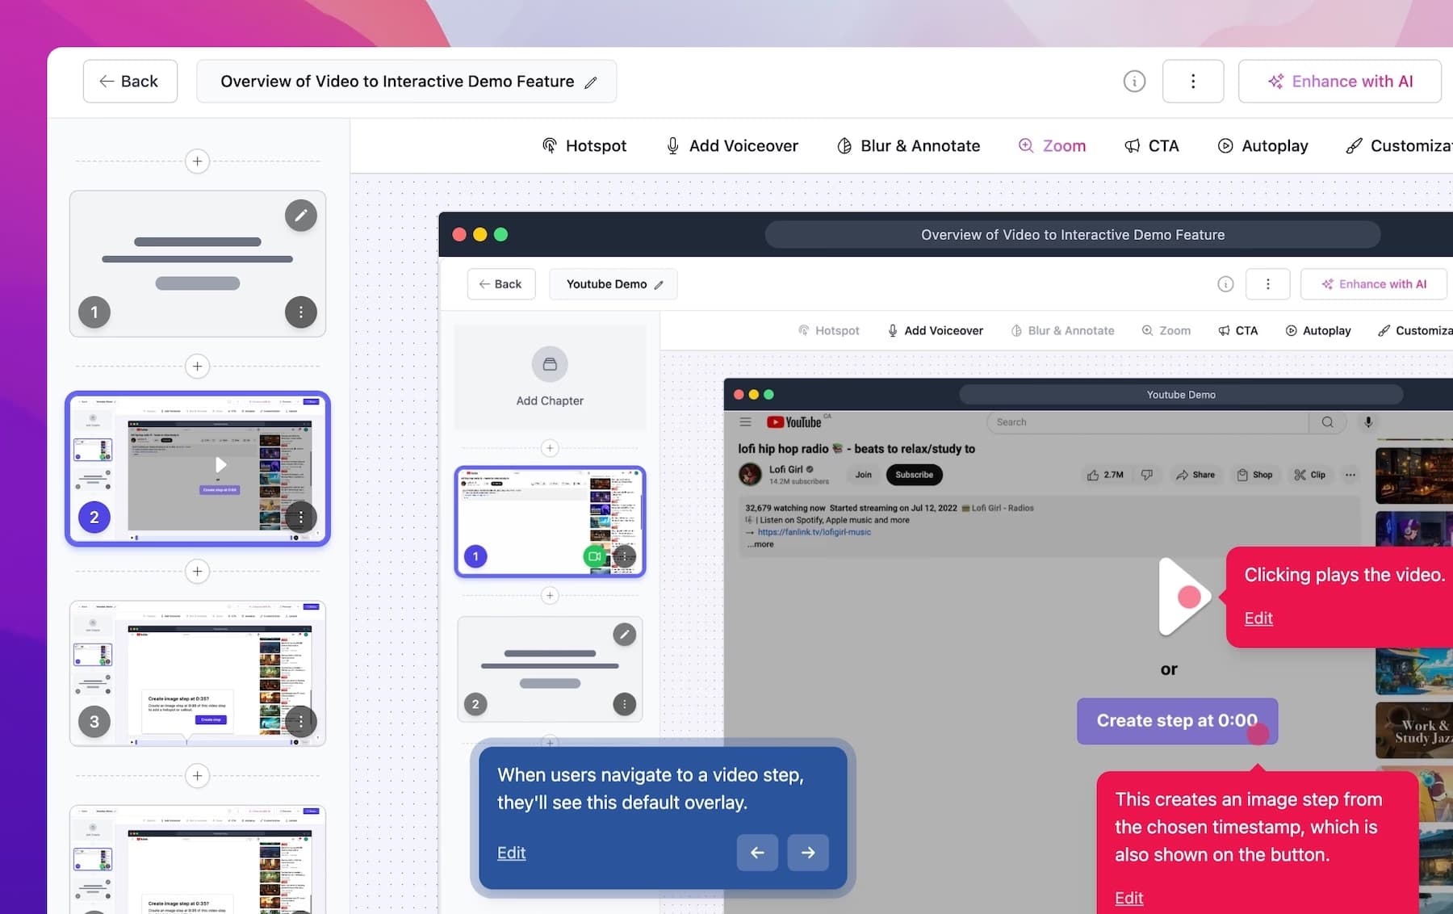This screenshot has height=914, width=1453.
Task: Click the Enhance with AI button
Action: [1339, 81]
